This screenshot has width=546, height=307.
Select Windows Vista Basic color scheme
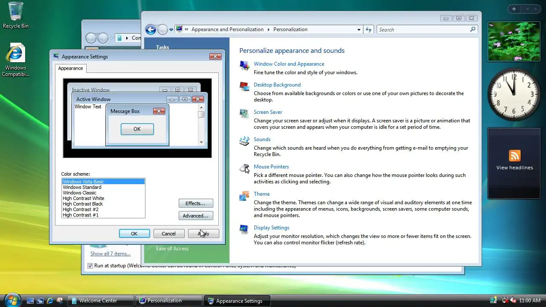(x=103, y=182)
